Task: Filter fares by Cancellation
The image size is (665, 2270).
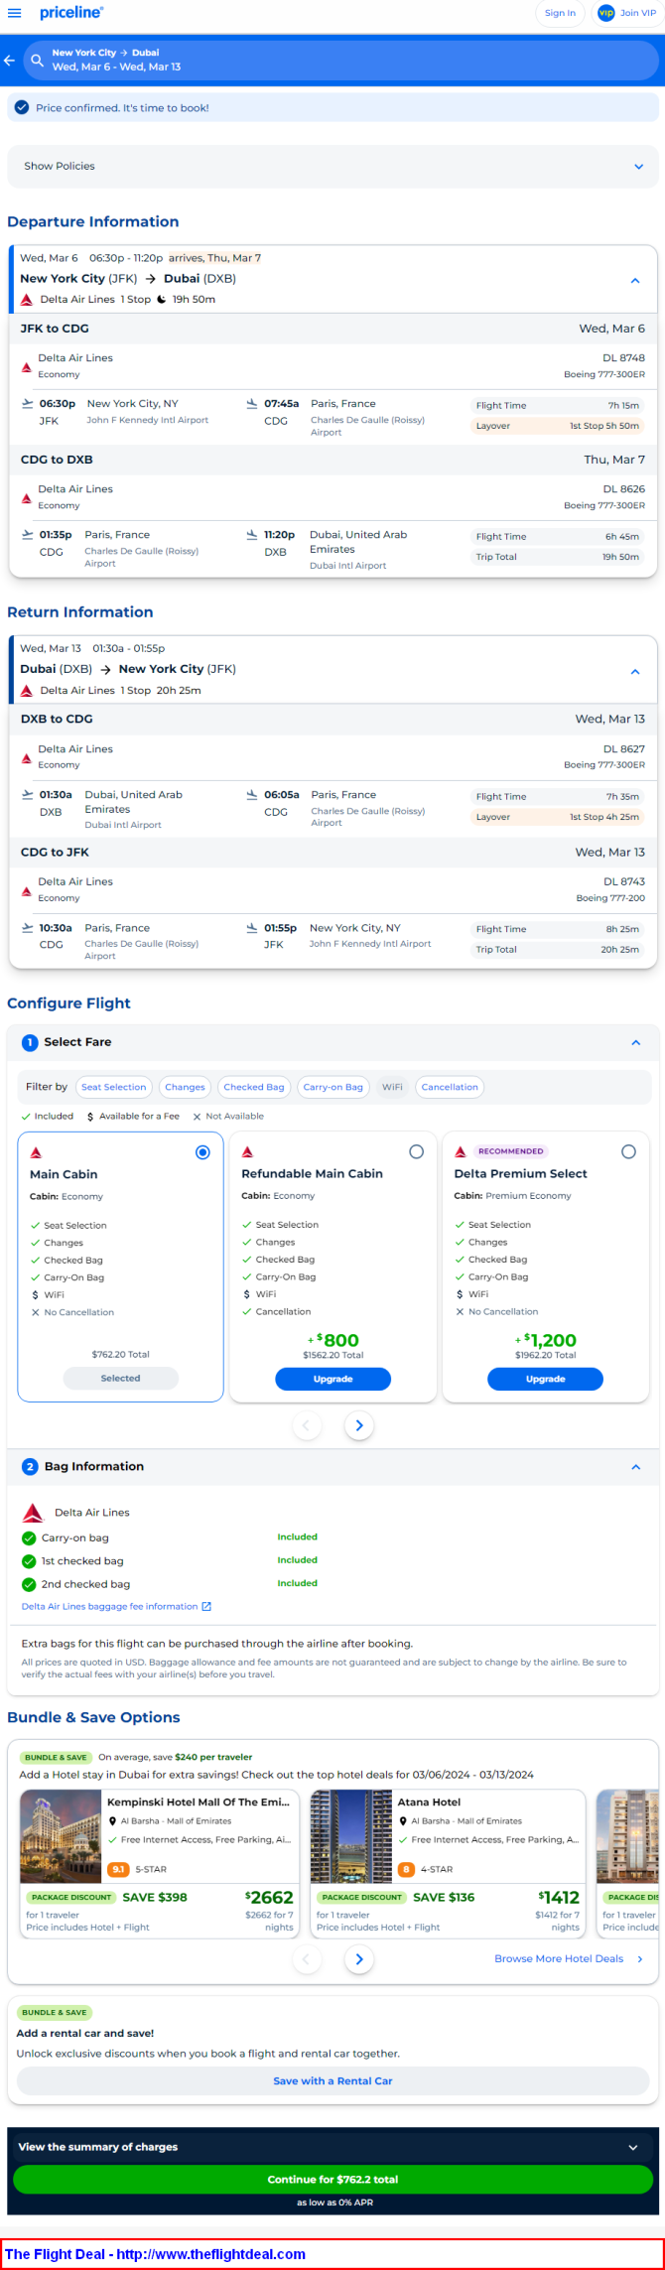Action: (450, 1087)
